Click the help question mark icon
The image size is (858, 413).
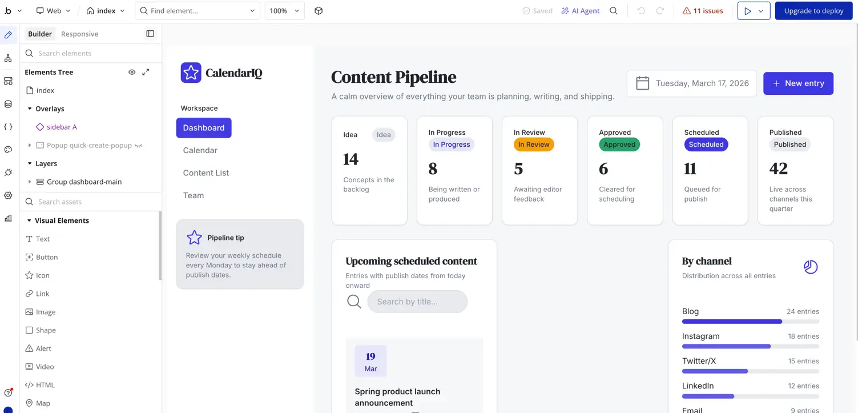coord(8,392)
